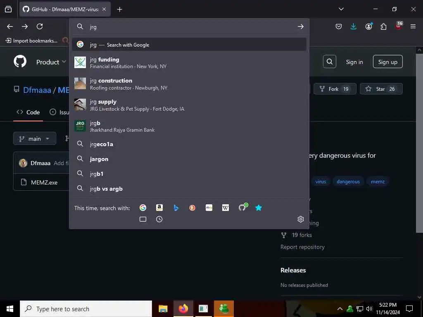This screenshot has width=423, height=317.
Task: Open the Extensions menu
Action: (383, 26)
